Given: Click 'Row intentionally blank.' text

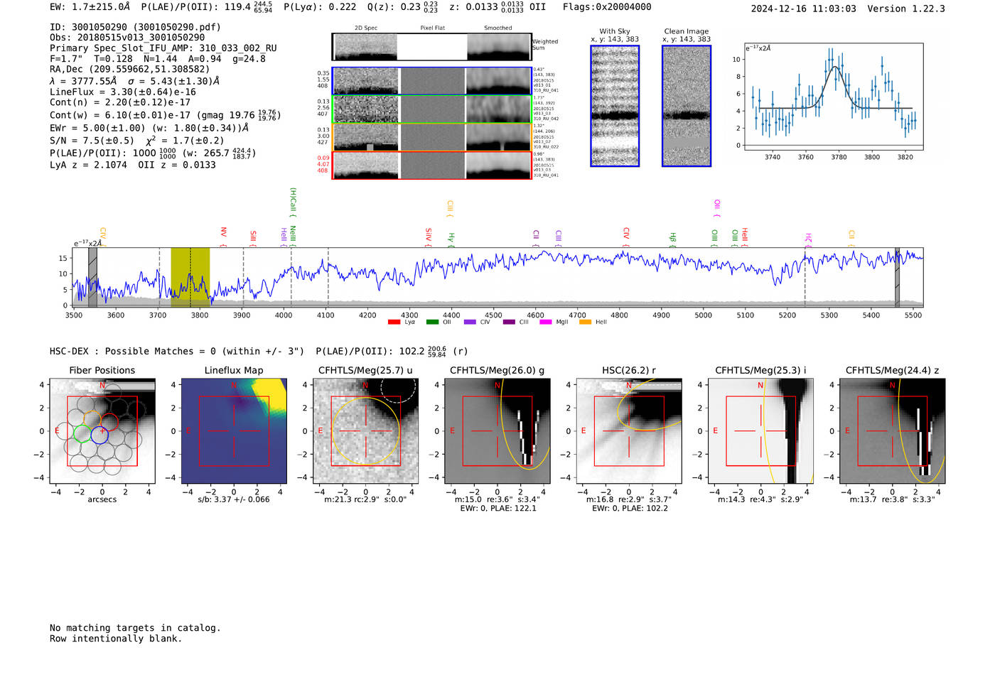Looking at the screenshot, I should coord(116,639).
